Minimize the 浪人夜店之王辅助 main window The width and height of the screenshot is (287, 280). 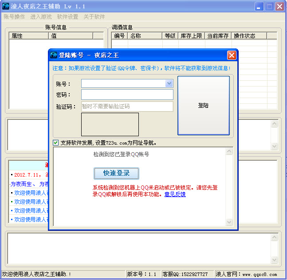259,7
